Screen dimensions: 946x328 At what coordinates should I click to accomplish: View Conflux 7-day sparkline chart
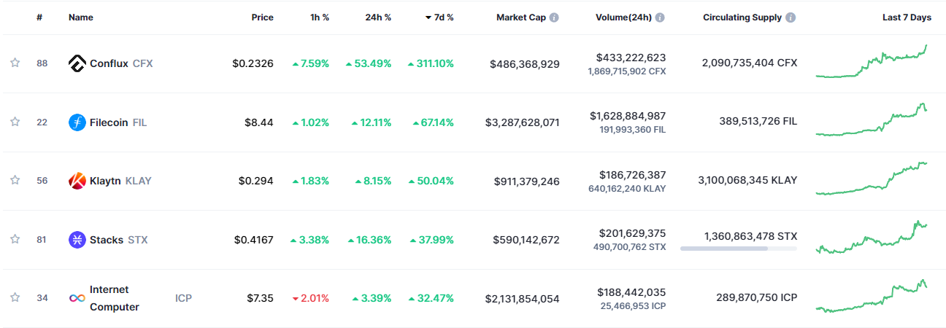pos(872,61)
